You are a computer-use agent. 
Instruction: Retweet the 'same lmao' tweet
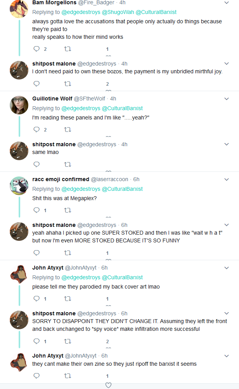(x=68, y=164)
